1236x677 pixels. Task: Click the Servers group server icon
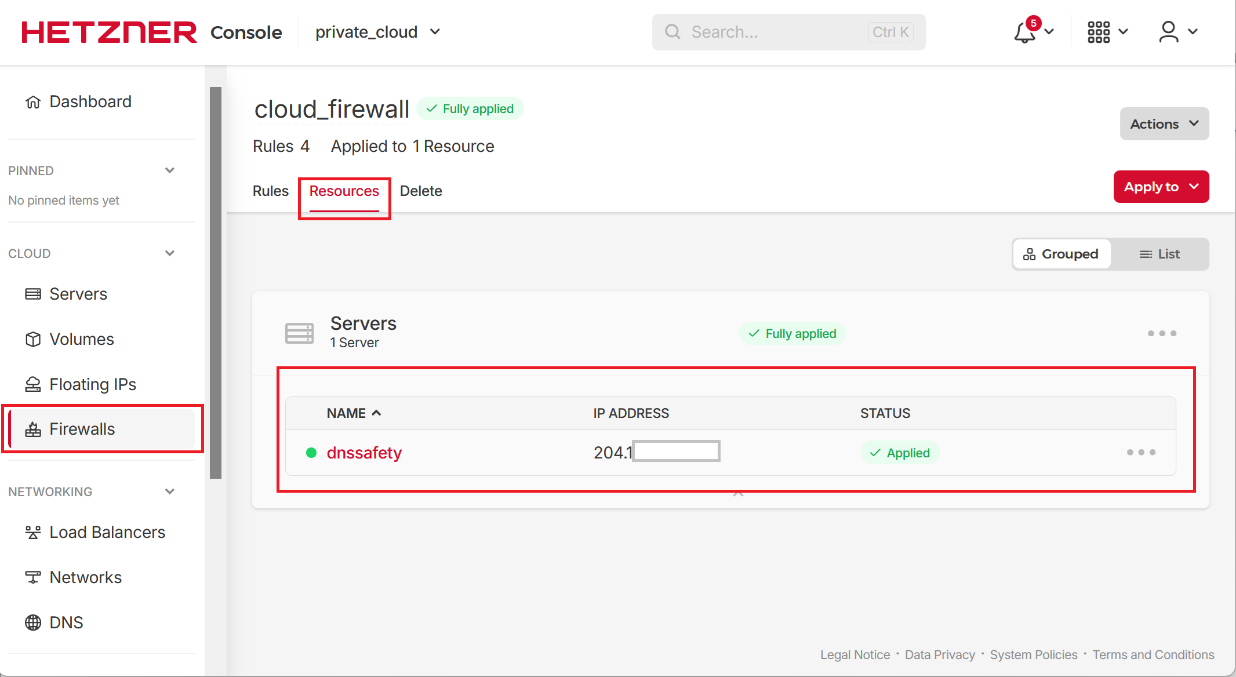(x=299, y=333)
